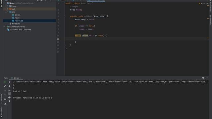Click the usages inlay hint above head
212x119 pixels.
point(74,7)
